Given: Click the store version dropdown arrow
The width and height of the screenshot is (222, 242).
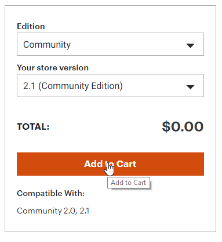Looking at the screenshot, I should click(190, 87).
